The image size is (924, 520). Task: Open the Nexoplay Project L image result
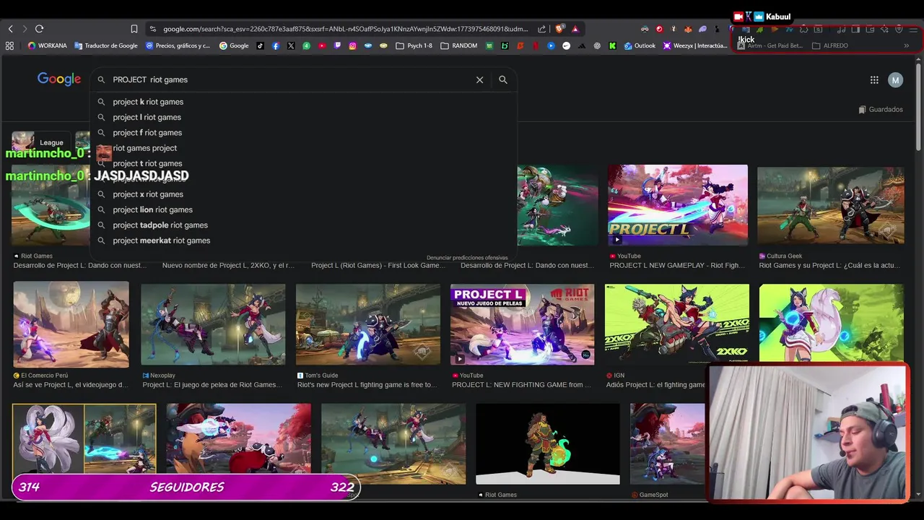213,325
